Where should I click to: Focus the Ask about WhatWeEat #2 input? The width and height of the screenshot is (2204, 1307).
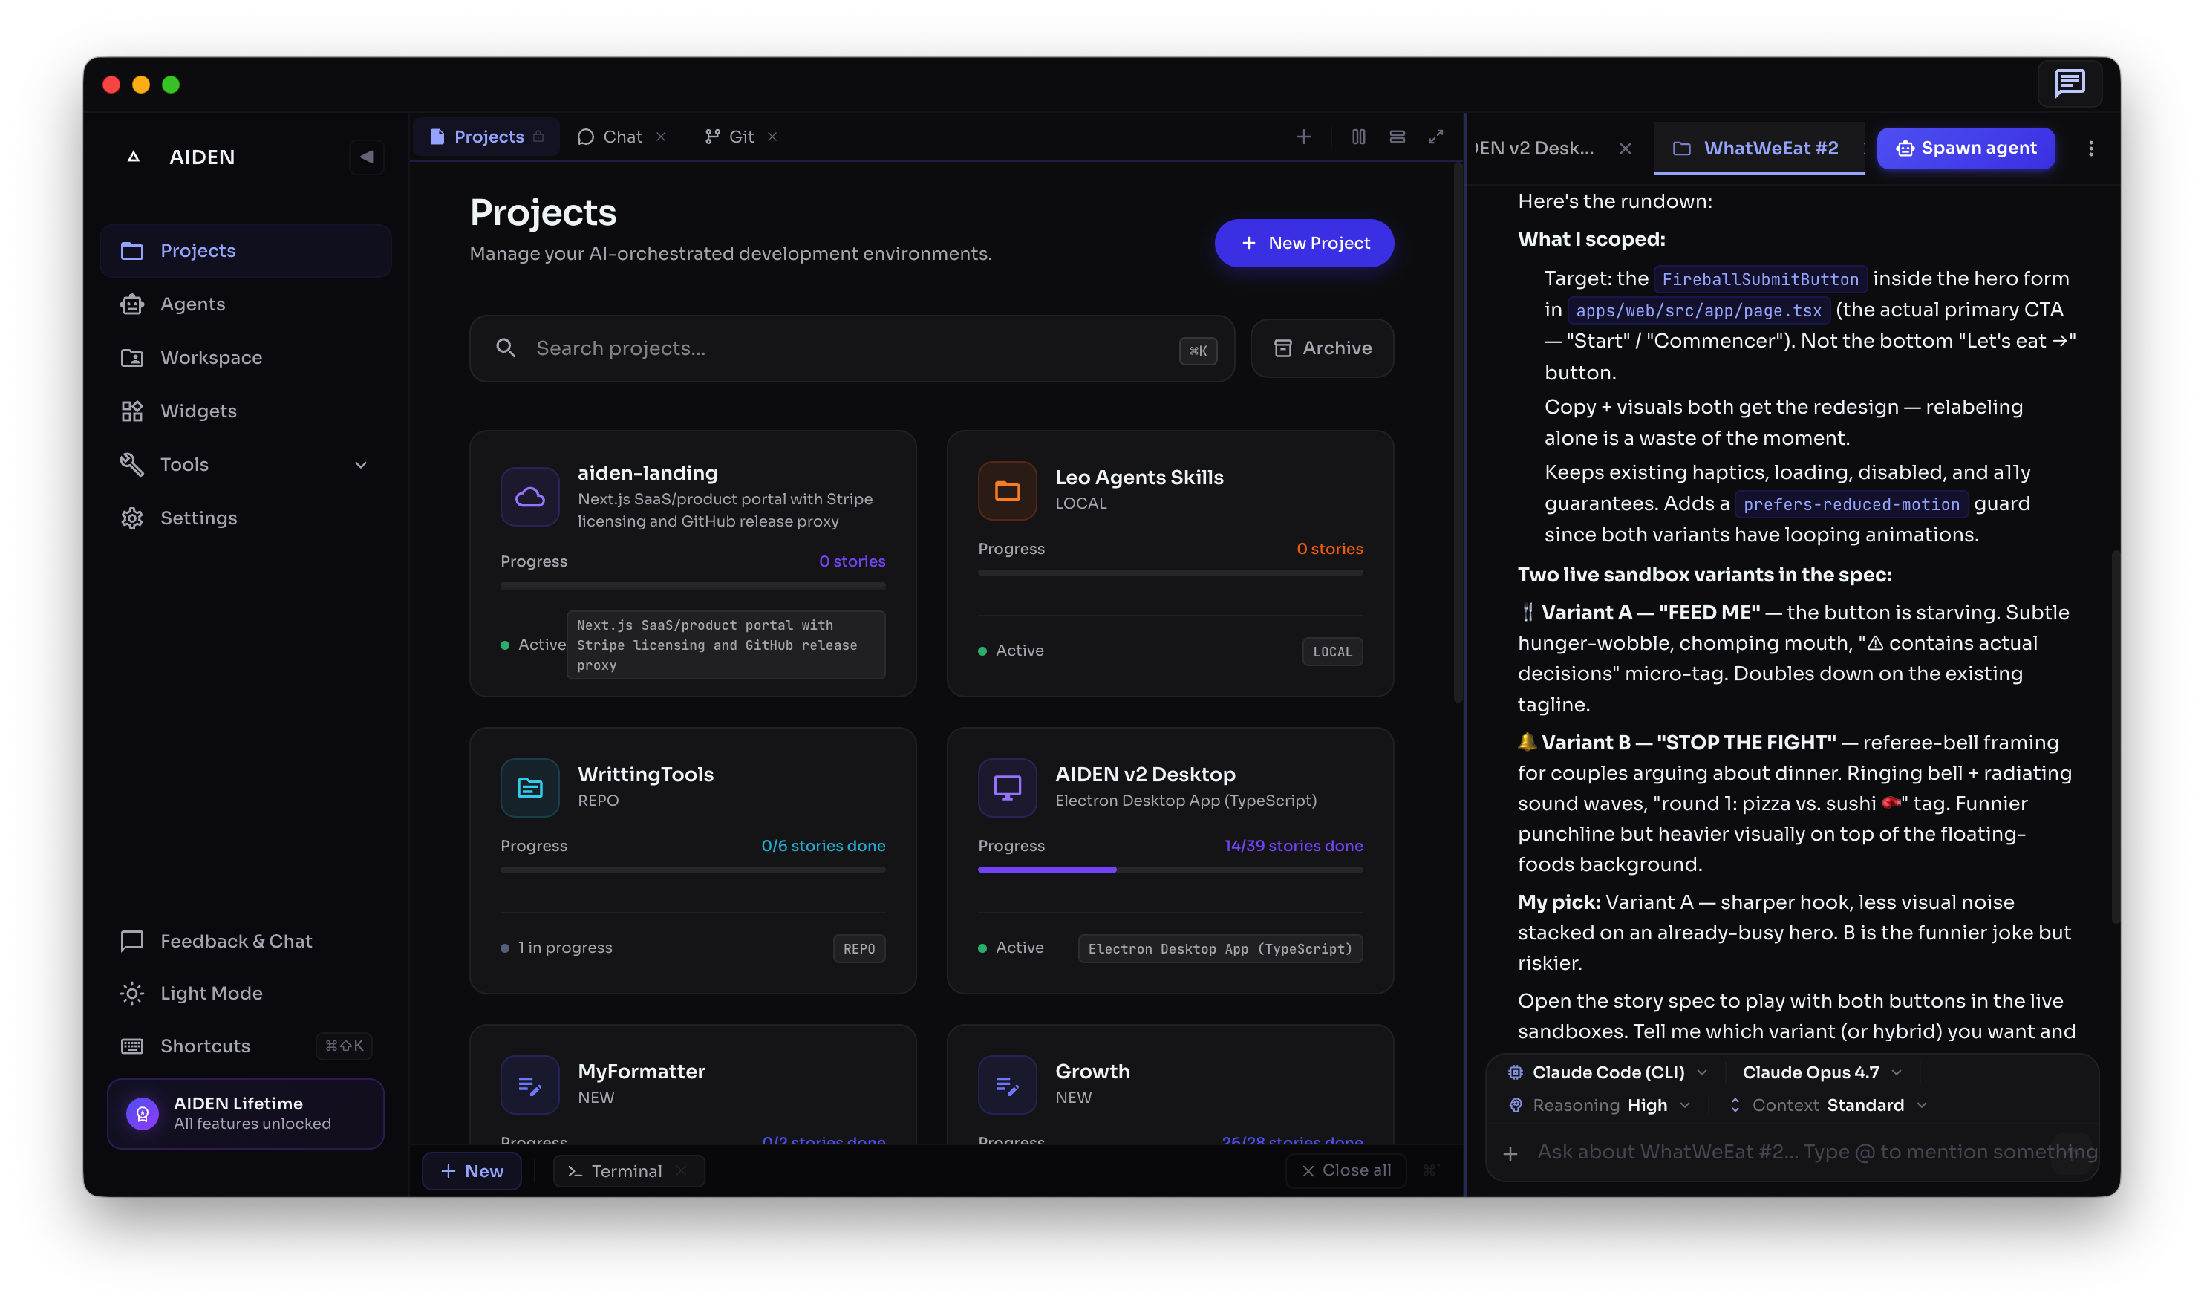(1816, 1152)
